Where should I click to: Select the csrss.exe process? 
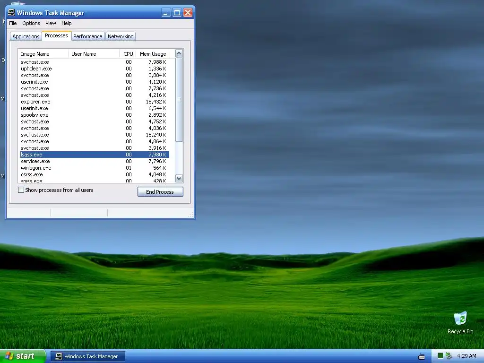pyautogui.click(x=95, y=174)
